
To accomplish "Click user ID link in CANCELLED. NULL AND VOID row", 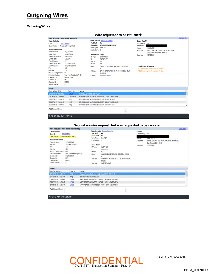I will click(71, 94).
